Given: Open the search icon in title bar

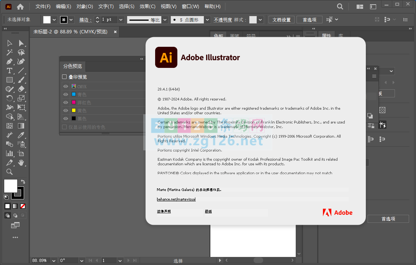Looking at the screenshot, I should coord(340,7).
